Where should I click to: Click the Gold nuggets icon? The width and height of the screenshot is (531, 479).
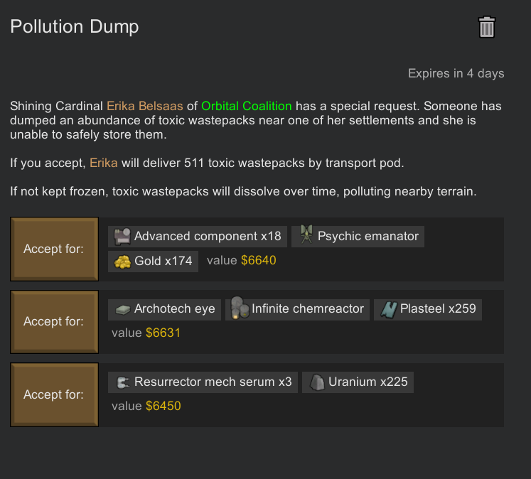[x=122, y=262]
